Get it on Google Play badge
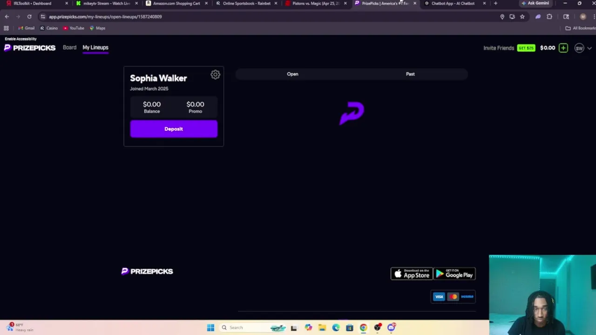The height and width of the screenshot is (335, 596). (454, 274)
